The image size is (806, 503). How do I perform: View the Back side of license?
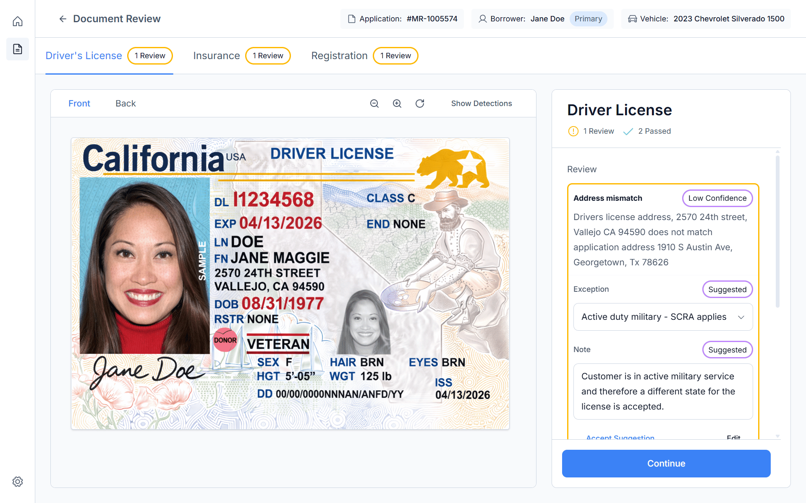tap(126, 104)
